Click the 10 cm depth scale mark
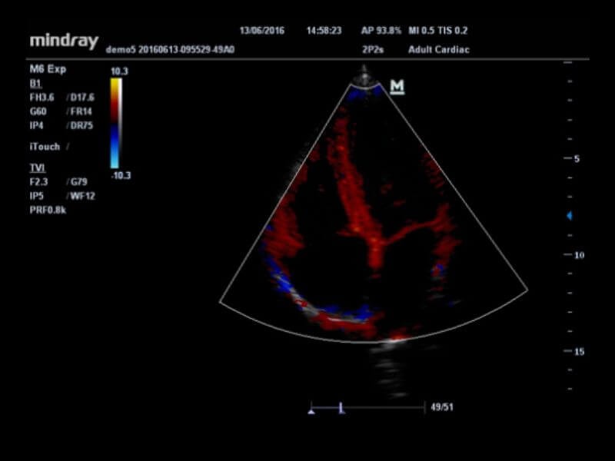 [579, 255]
